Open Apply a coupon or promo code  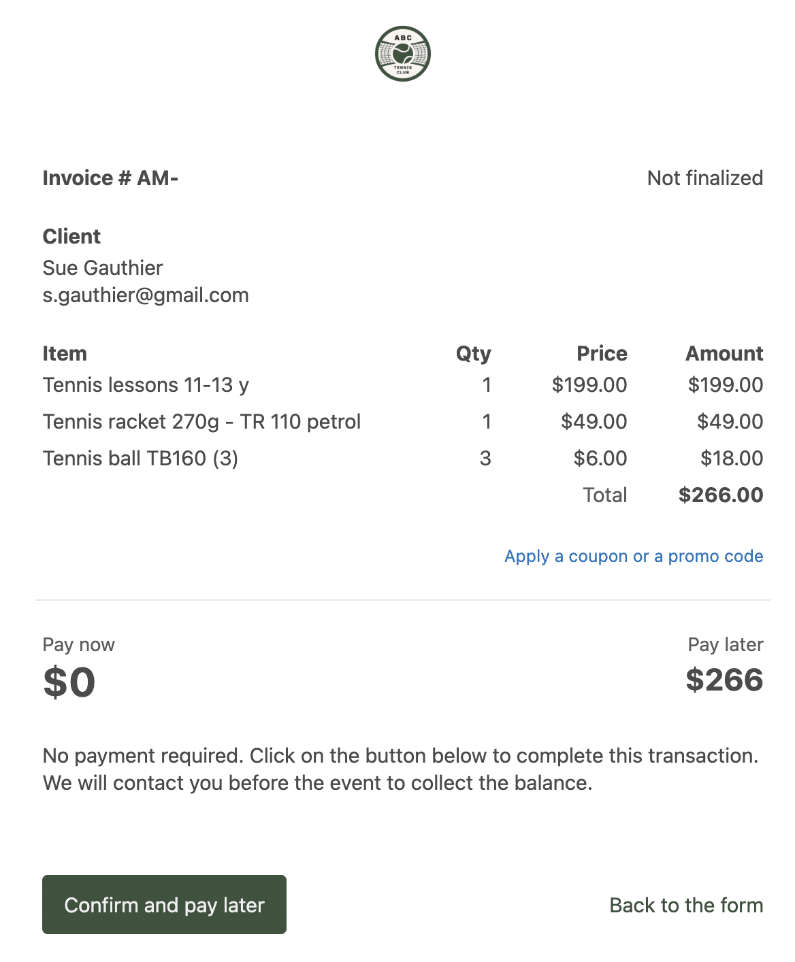[633, 557]
